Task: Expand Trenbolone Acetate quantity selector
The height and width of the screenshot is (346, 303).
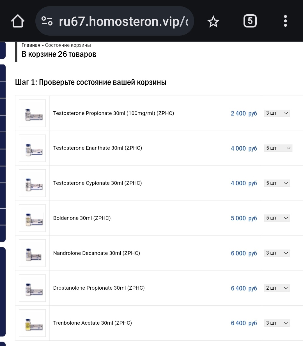Action: (277, 323)
